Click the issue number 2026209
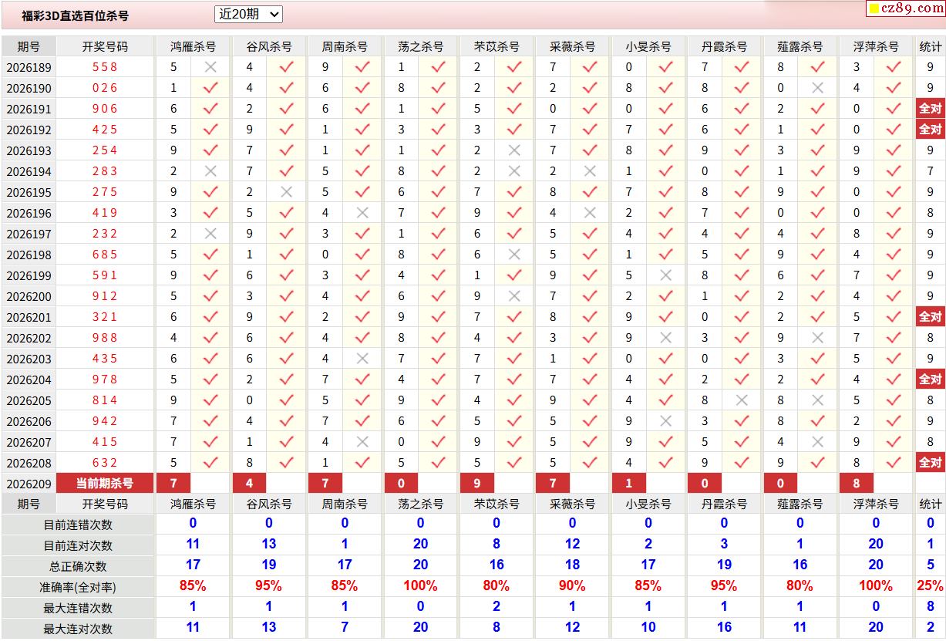946x641 pixels. tap(29, 484)
